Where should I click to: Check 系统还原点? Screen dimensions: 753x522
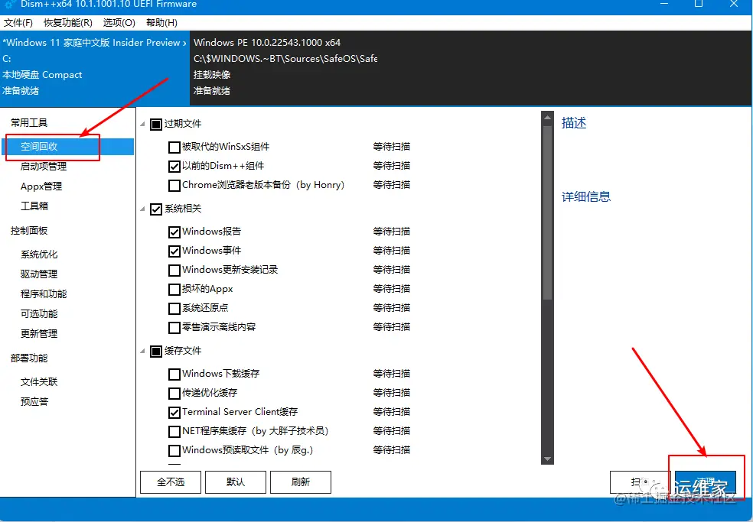[174, 308]
